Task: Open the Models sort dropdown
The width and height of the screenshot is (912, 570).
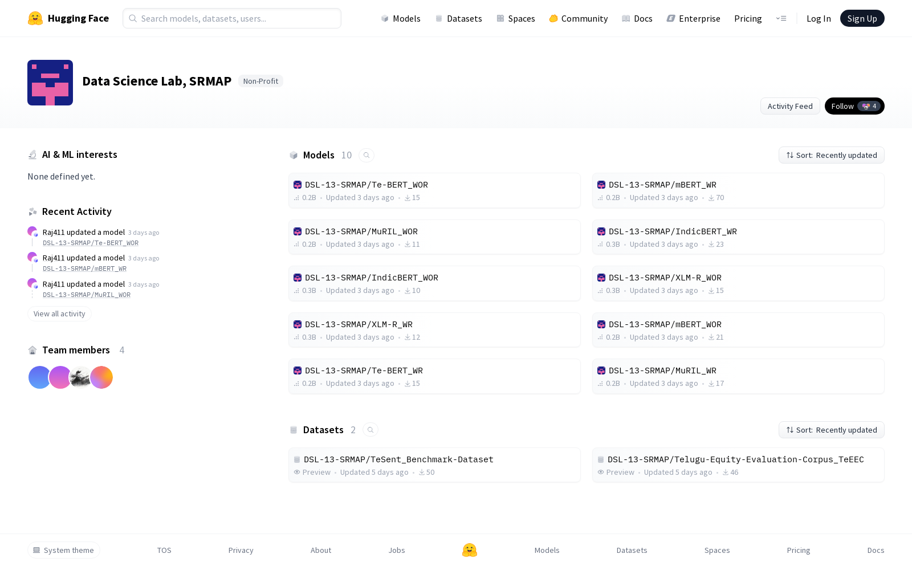Action: [x=832, y=155]
